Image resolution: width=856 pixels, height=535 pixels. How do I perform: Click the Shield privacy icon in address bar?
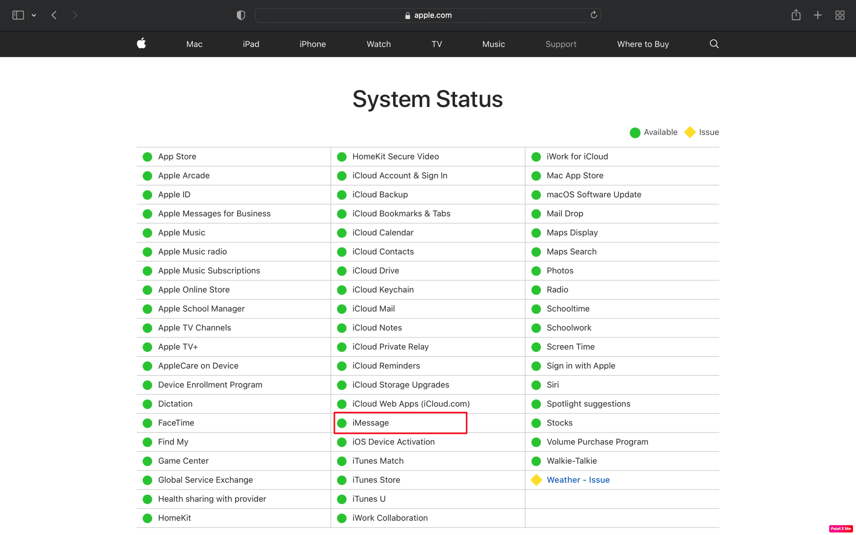pyautogui.click(x=241, y=15)
